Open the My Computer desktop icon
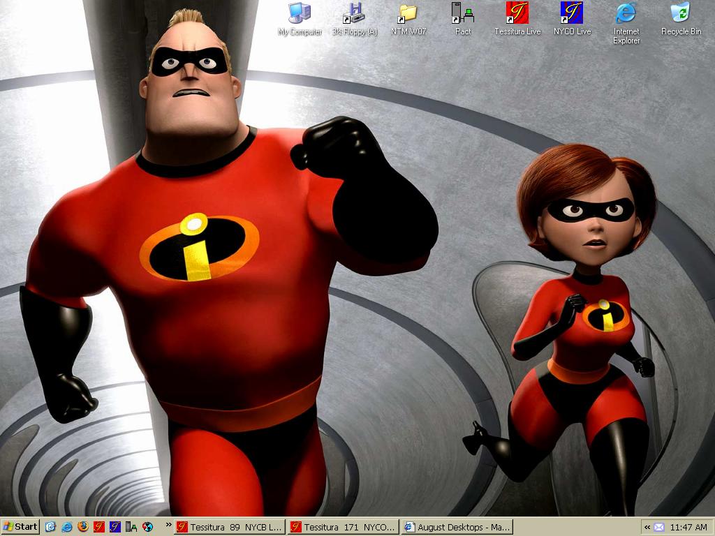This screenshot has width=715, height=536. tap(300, 19)
